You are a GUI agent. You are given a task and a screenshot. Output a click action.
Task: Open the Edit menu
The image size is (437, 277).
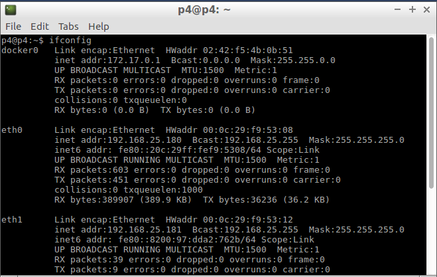pos(40,27)
